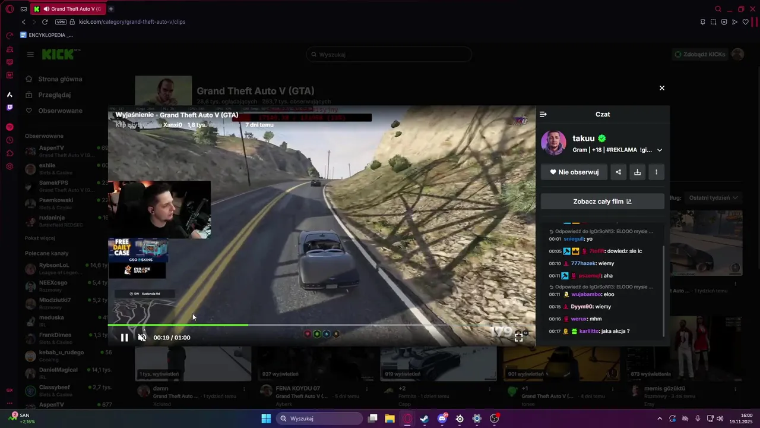Click chat message 'jaka akcja ?'

pos(615,331)
